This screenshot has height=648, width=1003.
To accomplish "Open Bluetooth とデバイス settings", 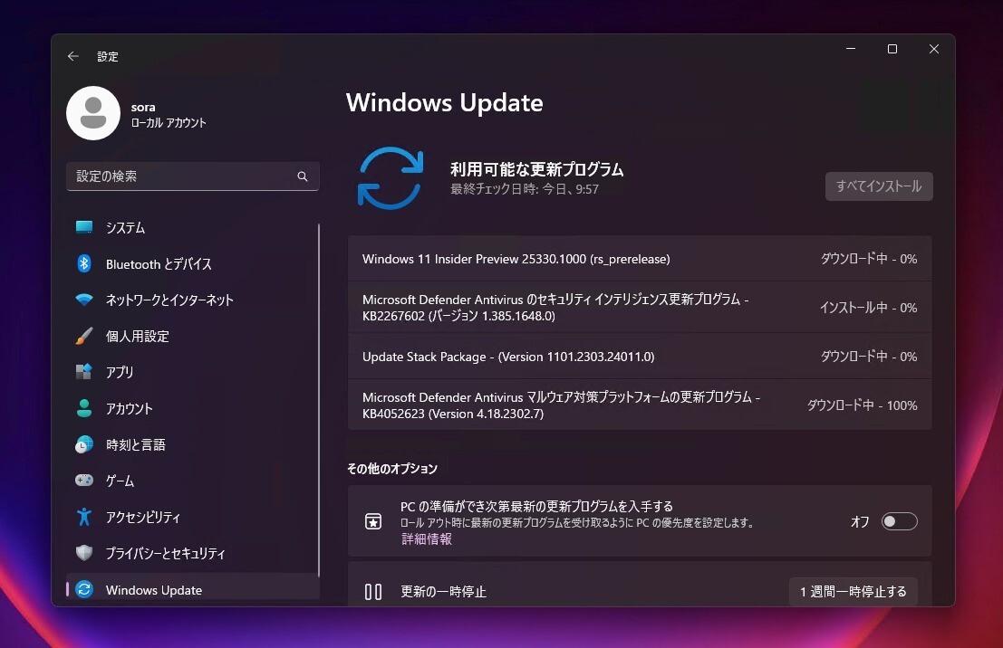I will click(87, 263).
